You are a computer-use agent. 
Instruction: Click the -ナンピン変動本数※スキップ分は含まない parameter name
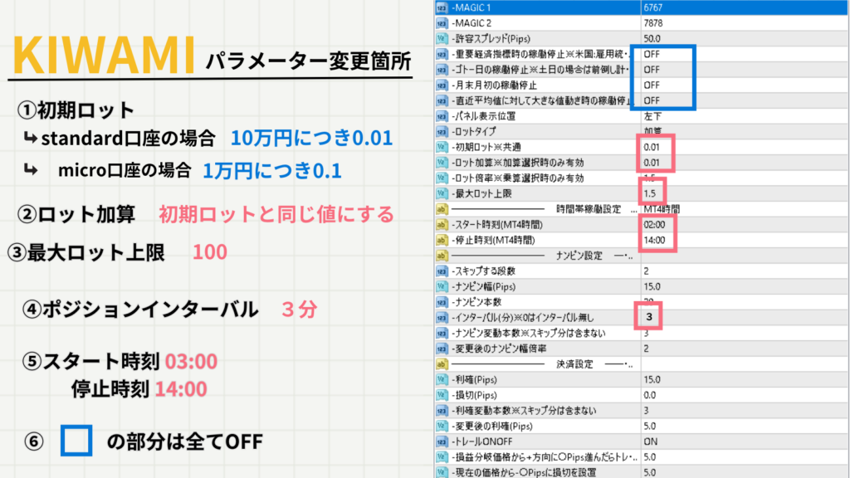[528, 334]
